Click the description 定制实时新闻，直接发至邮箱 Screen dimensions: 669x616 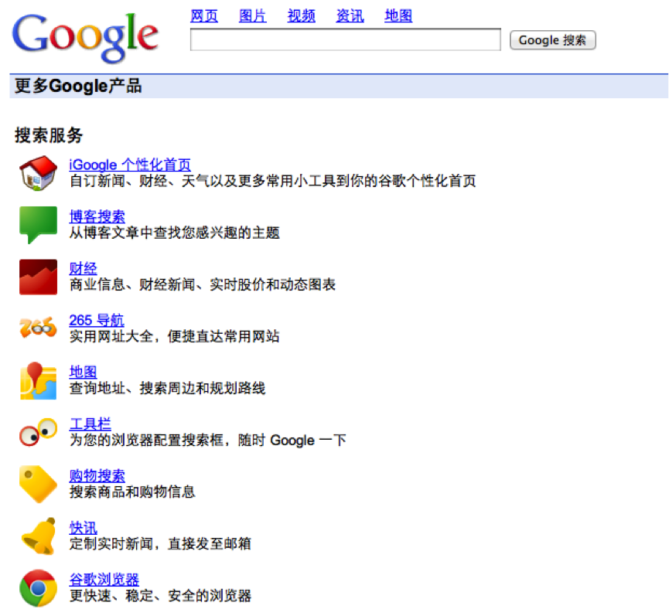click(x=160, y=544)
